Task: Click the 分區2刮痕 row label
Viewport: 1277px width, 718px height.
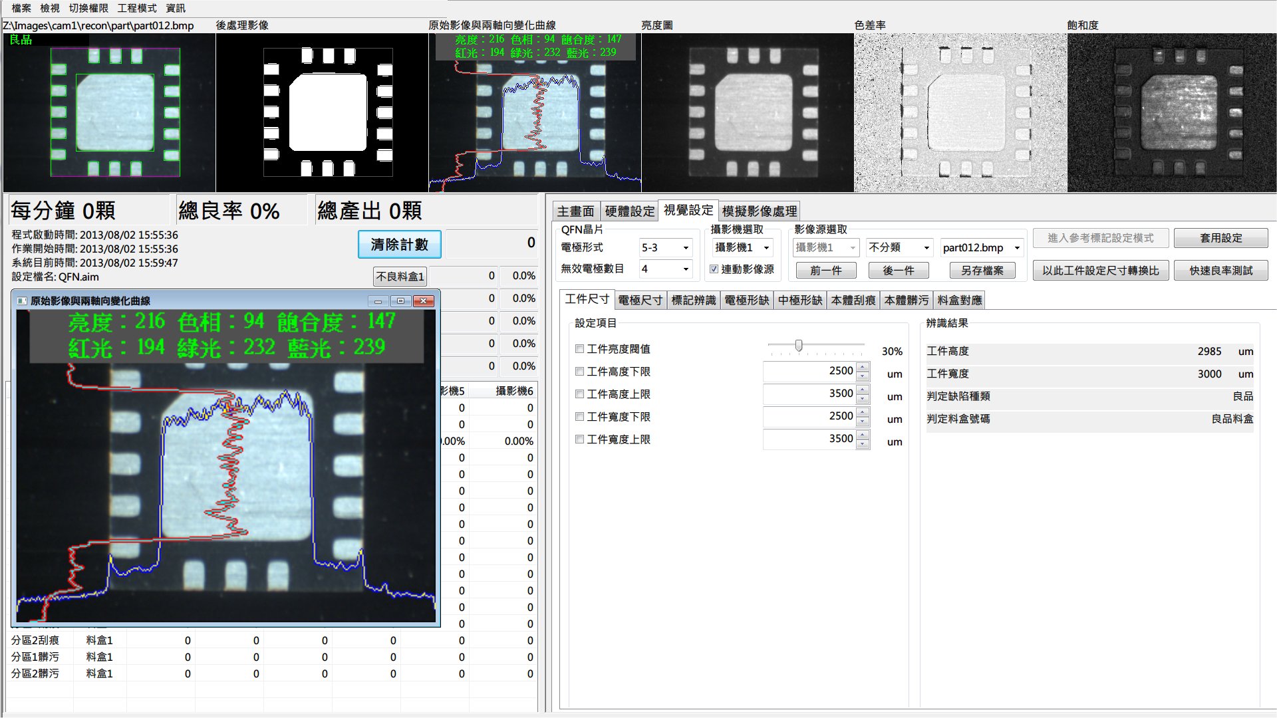Action: tap(35, 640)
